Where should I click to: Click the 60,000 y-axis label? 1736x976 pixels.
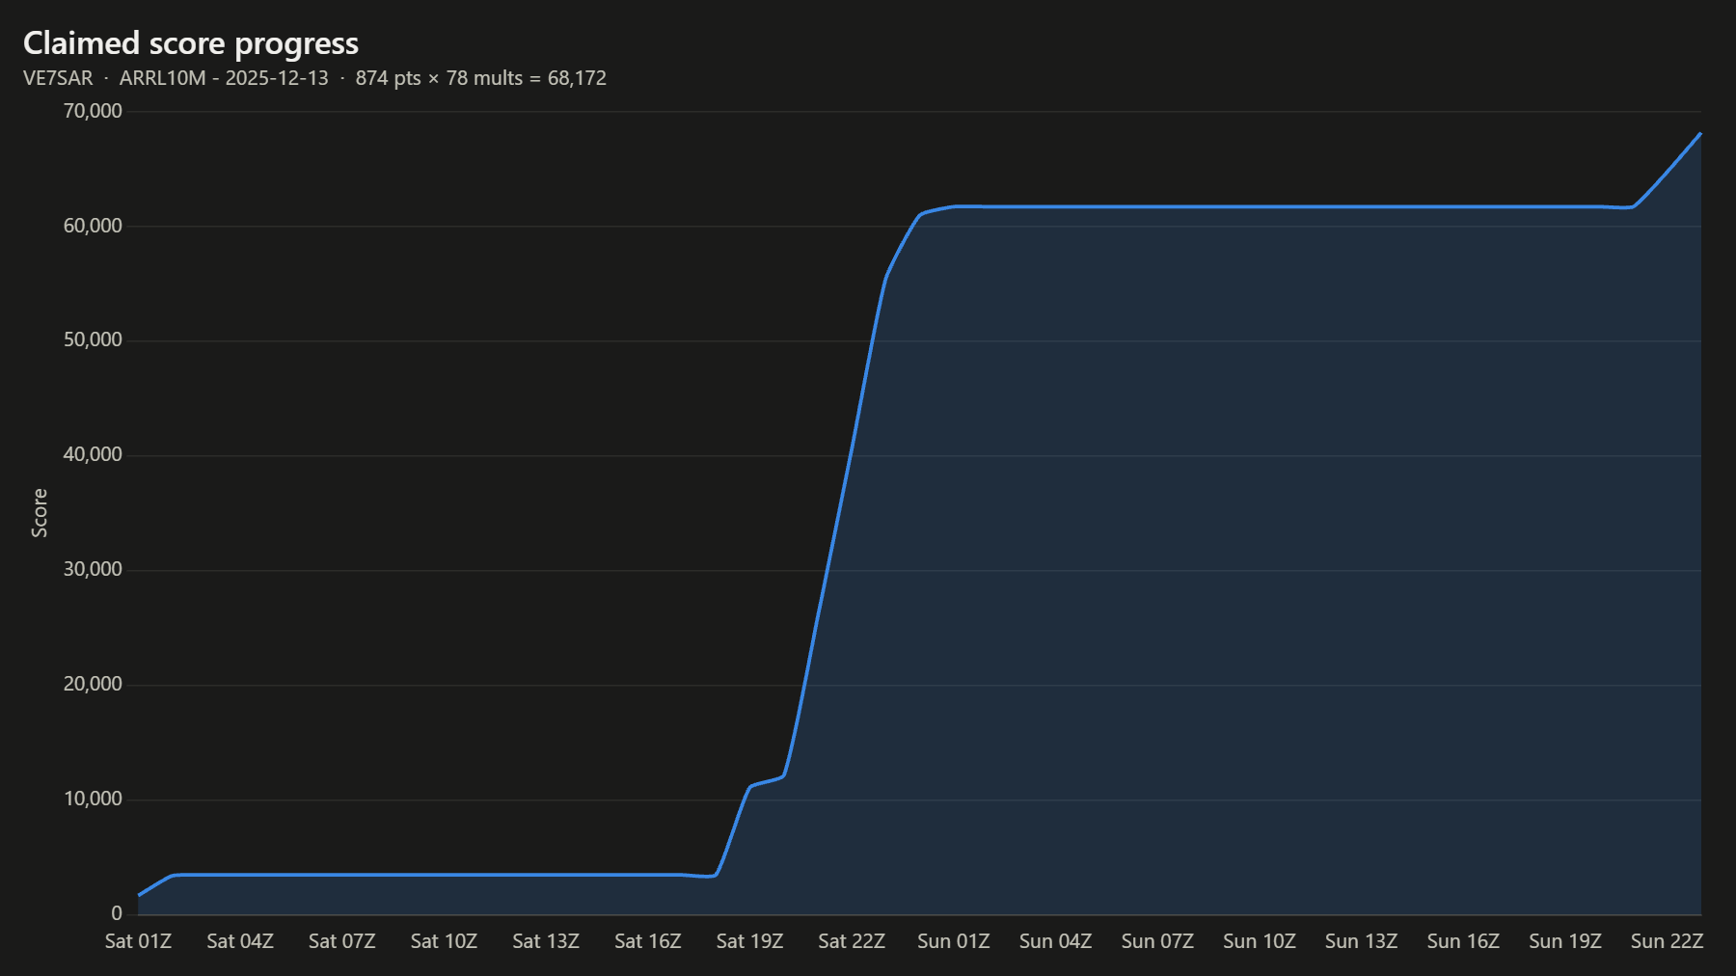93,226
